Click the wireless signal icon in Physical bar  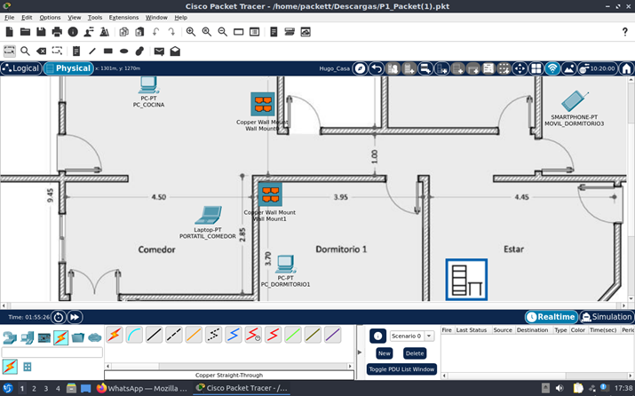(x=552, y=68)
